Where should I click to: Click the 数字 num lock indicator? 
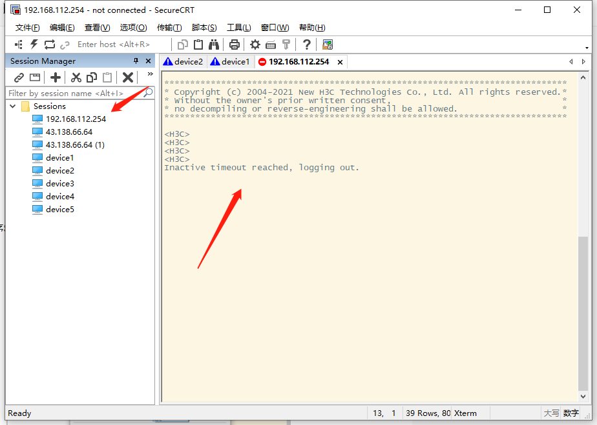pos(571,413)
